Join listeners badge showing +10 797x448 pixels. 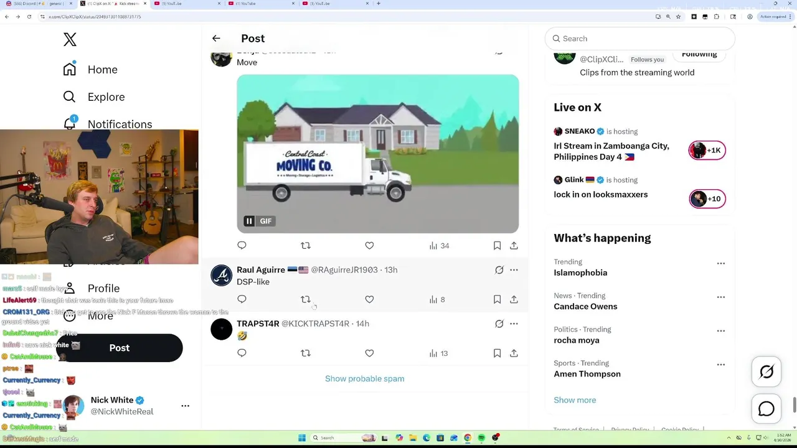click(707, 198)
